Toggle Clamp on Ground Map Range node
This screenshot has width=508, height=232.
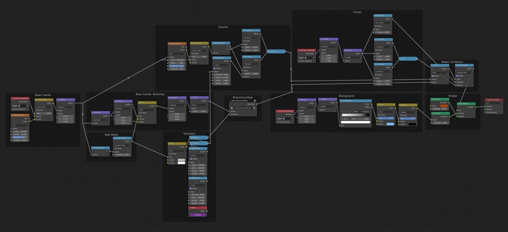214,68
